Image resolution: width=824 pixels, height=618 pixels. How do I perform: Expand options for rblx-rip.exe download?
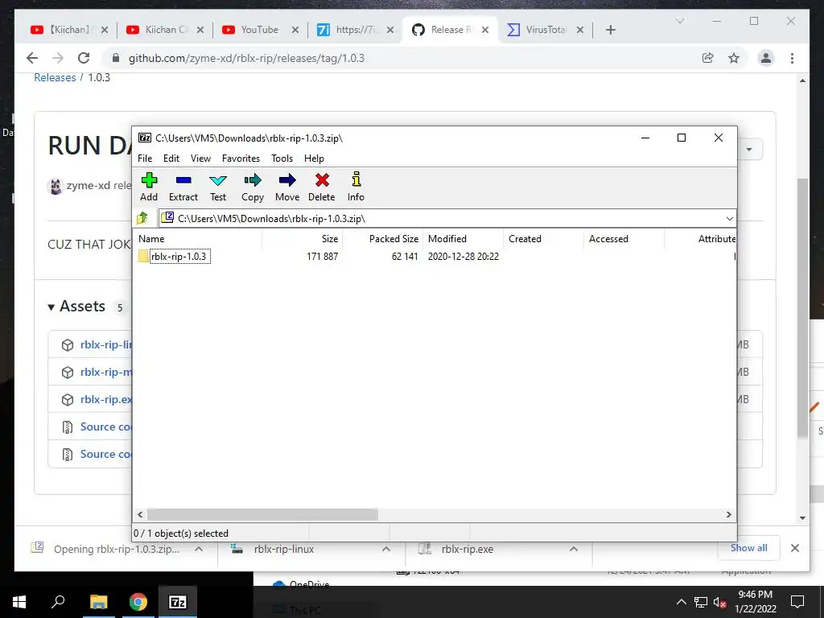coord(573,549)
